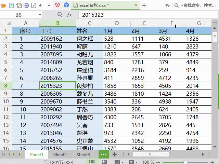219x164 pixels.
Task: Click horizontal scrollbar left arrow
Action: 129,154
